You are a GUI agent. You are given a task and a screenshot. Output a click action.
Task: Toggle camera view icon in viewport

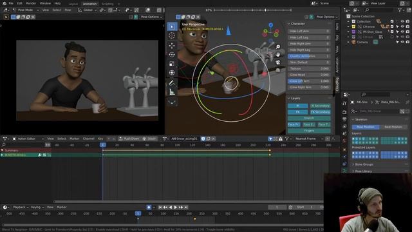pos(277,63)
